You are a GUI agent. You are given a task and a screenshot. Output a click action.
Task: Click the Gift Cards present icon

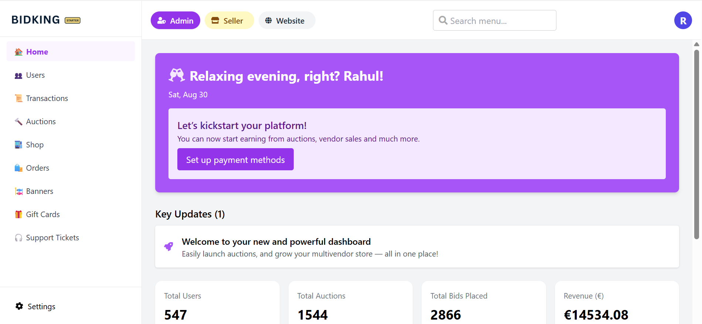[x=18, y=215]
